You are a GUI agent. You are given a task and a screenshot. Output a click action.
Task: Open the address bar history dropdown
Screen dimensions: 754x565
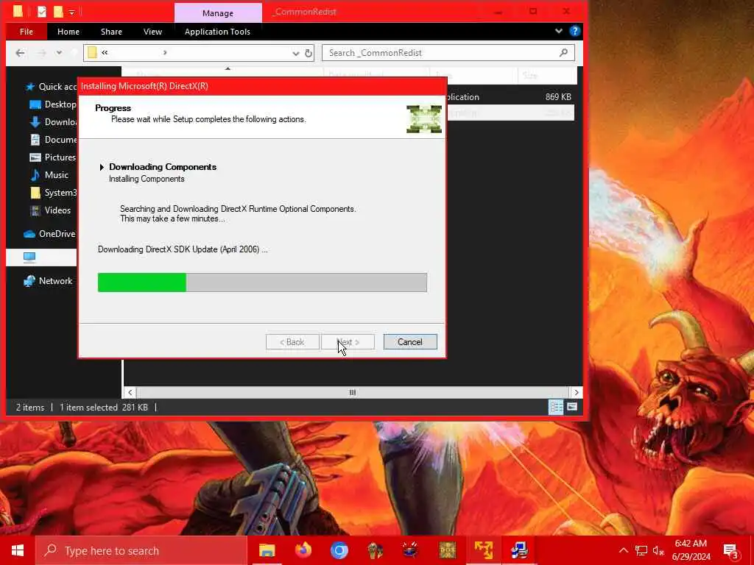[x=295, y=53]
